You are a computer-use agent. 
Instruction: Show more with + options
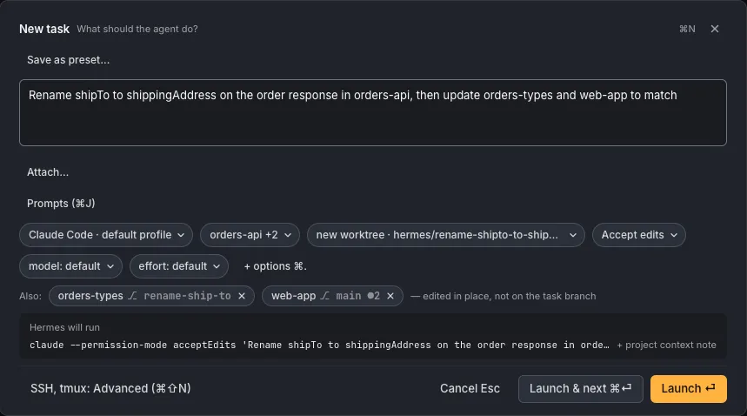275,266
